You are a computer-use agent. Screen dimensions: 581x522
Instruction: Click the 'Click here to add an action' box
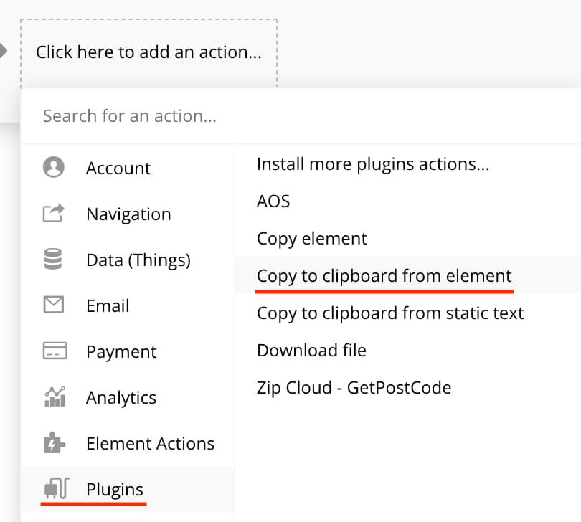tap(148, 52)
